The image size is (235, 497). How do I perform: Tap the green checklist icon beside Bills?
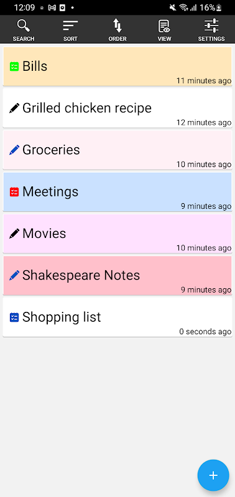click(14, 66)
